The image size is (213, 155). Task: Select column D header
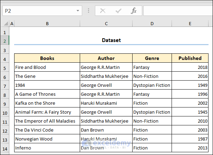[152, 24]
